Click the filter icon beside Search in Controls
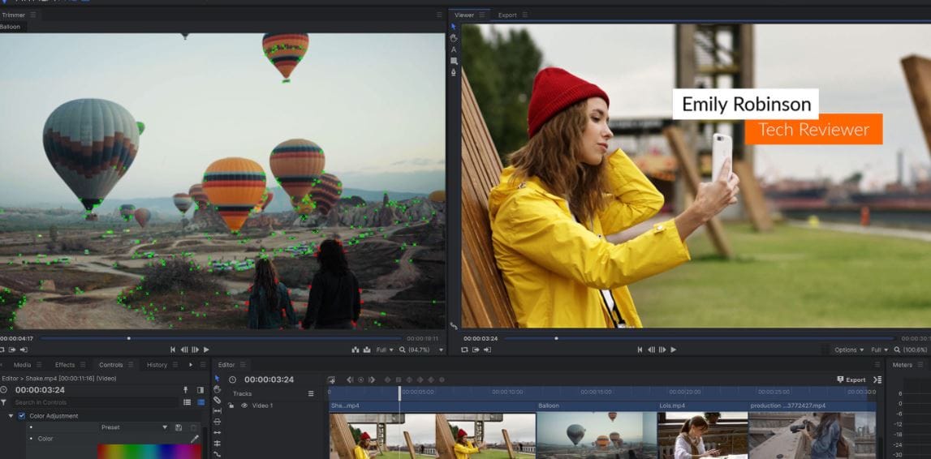Viewport: 931px width, 459px height. click(3, 402)
